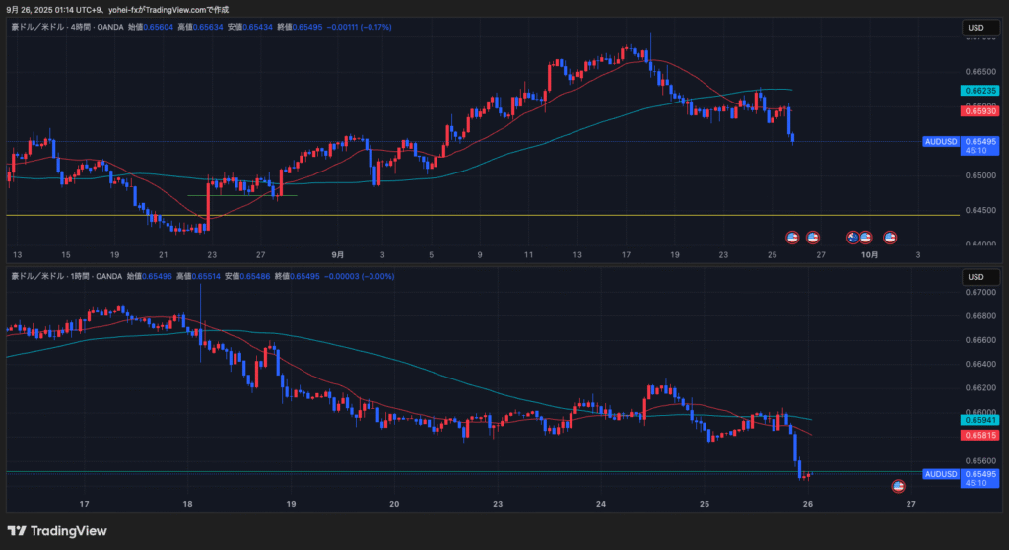Screen dimensions: 1009x550
Task: Click the 10月 label on the upper time axis
Action: pyautogui.click(x=869, y=254)
